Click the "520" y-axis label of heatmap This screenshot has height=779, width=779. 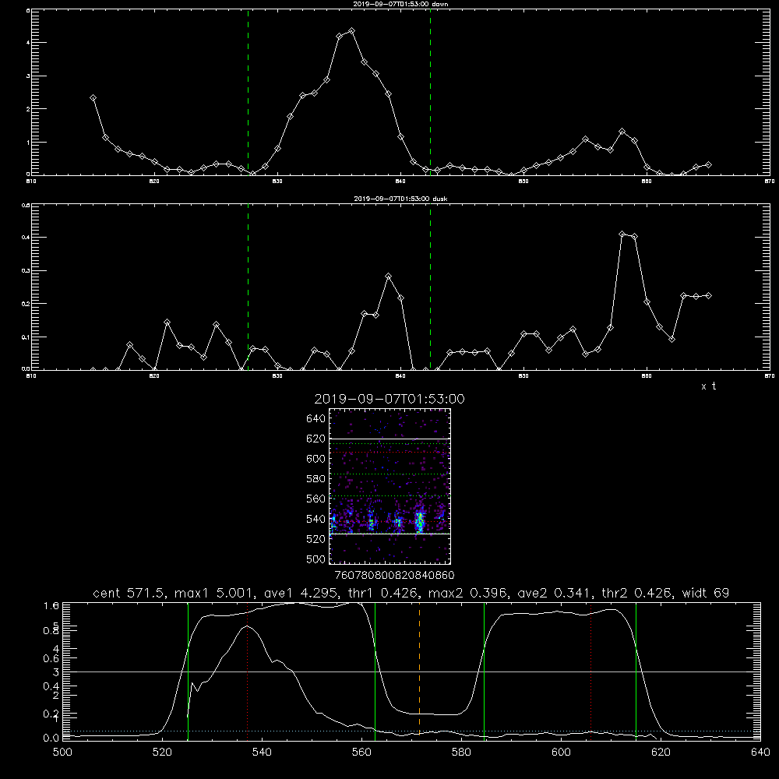(x=316, y=539)
